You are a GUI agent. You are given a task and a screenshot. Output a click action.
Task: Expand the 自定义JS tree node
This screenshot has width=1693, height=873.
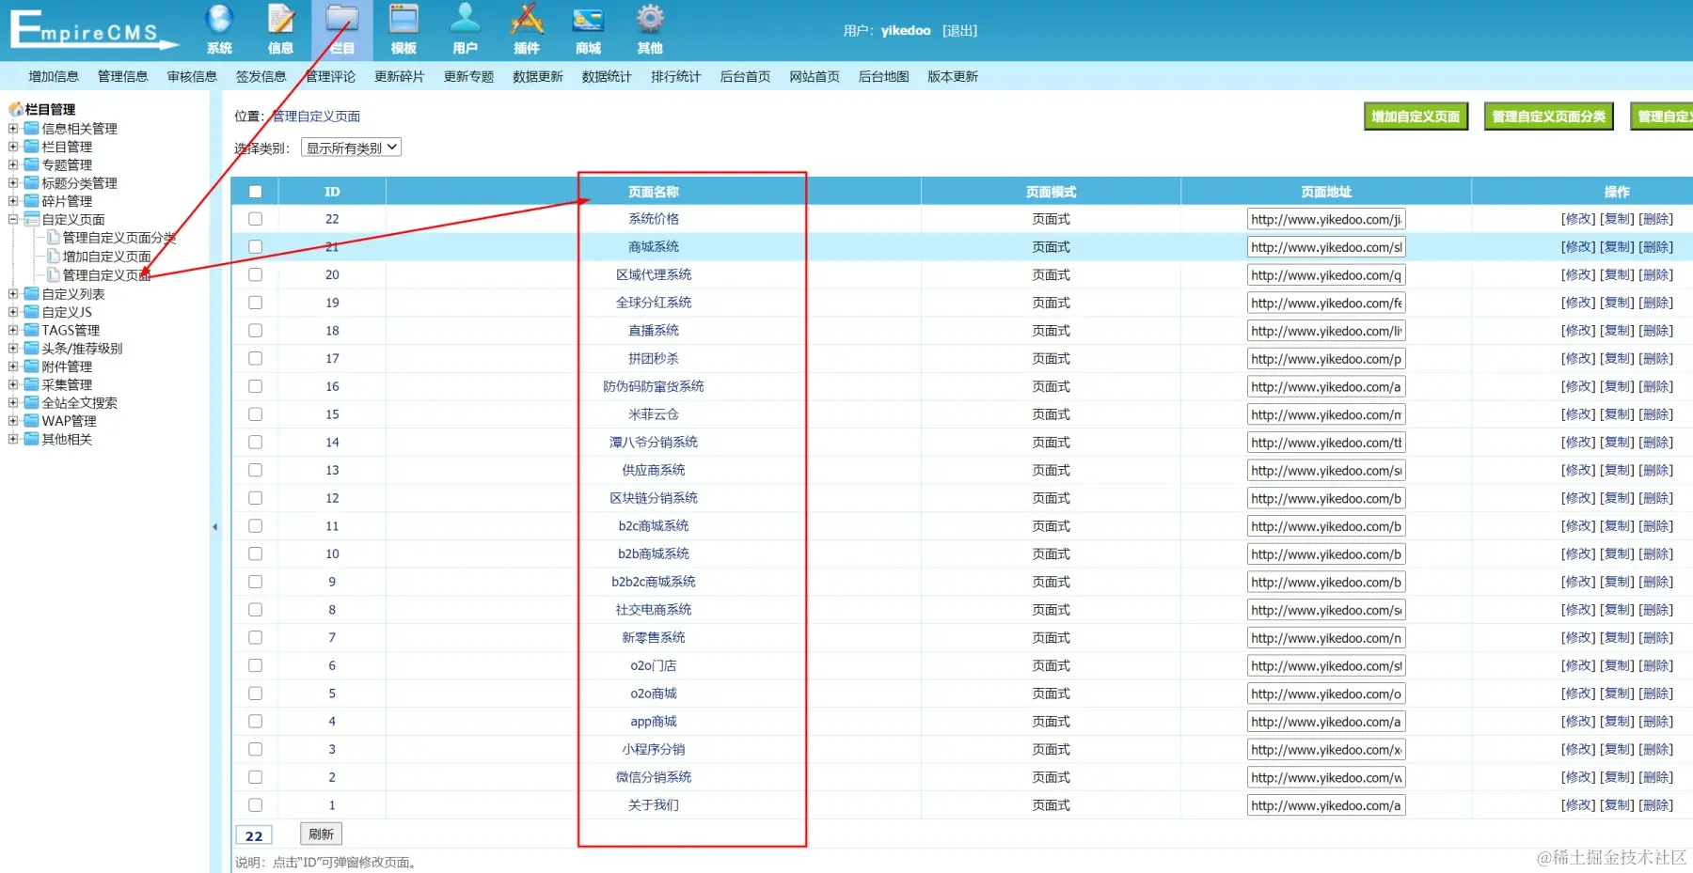coord(13,312)
